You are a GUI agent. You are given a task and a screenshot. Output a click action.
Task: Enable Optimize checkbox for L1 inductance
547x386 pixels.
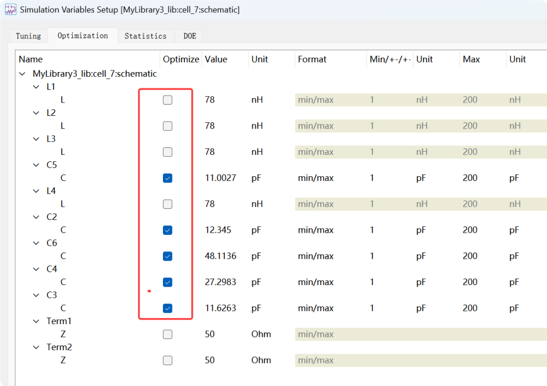click(x=167, y=100)
